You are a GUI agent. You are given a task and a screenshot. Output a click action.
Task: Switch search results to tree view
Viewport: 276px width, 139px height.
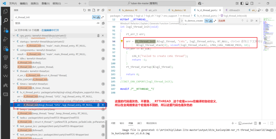pyautogui.click(x=98, y=10)
